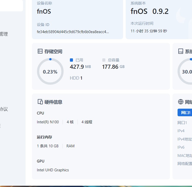Click the RAM label
Image resolution: width=192 pixels, height=187 pixels.
70,146
